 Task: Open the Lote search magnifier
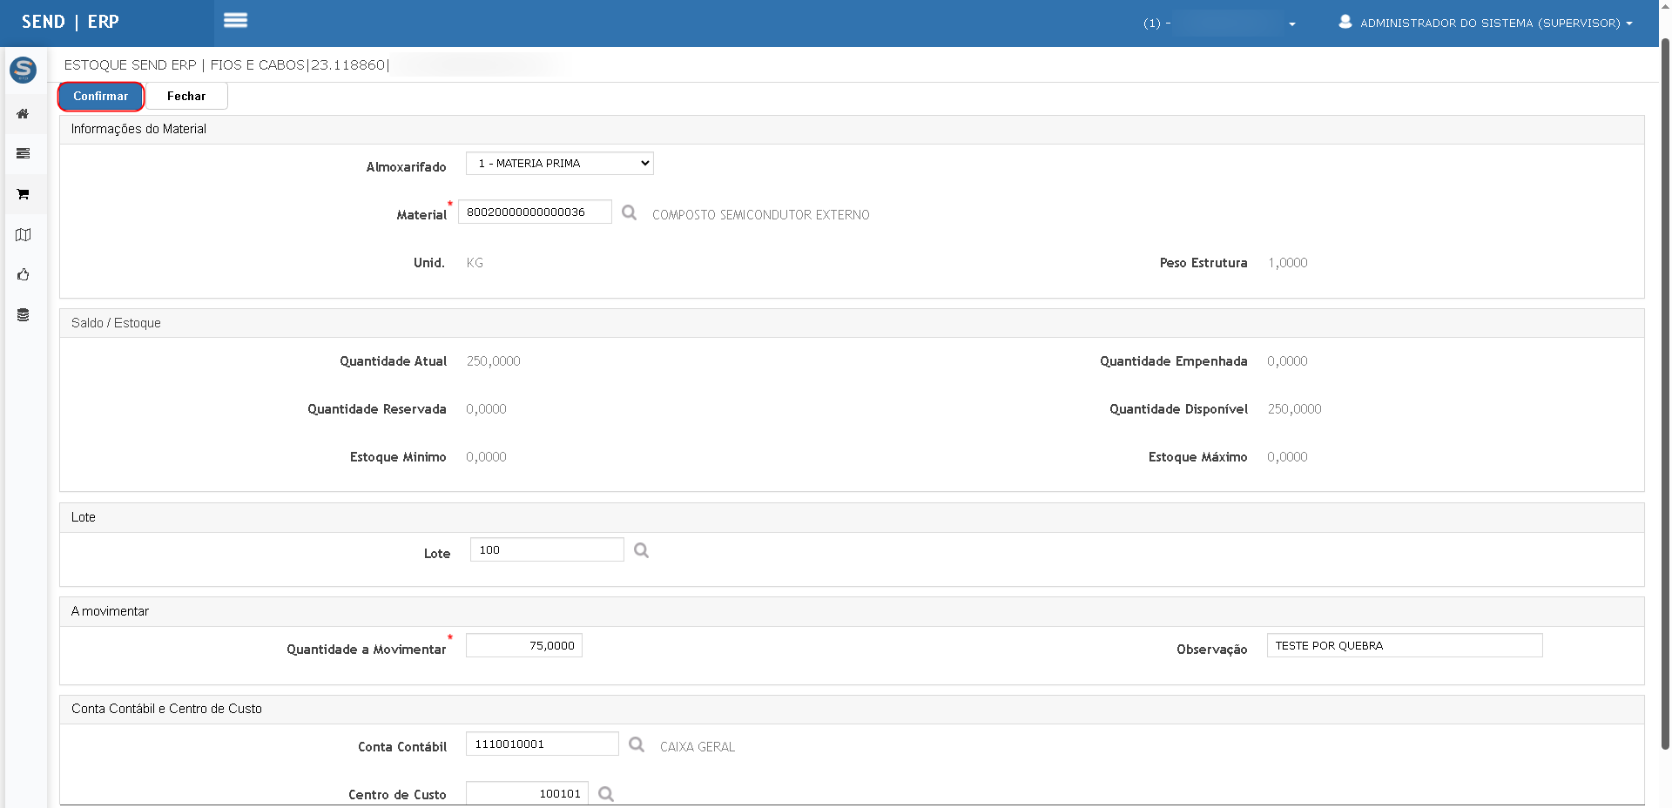[x=641, y=550]
